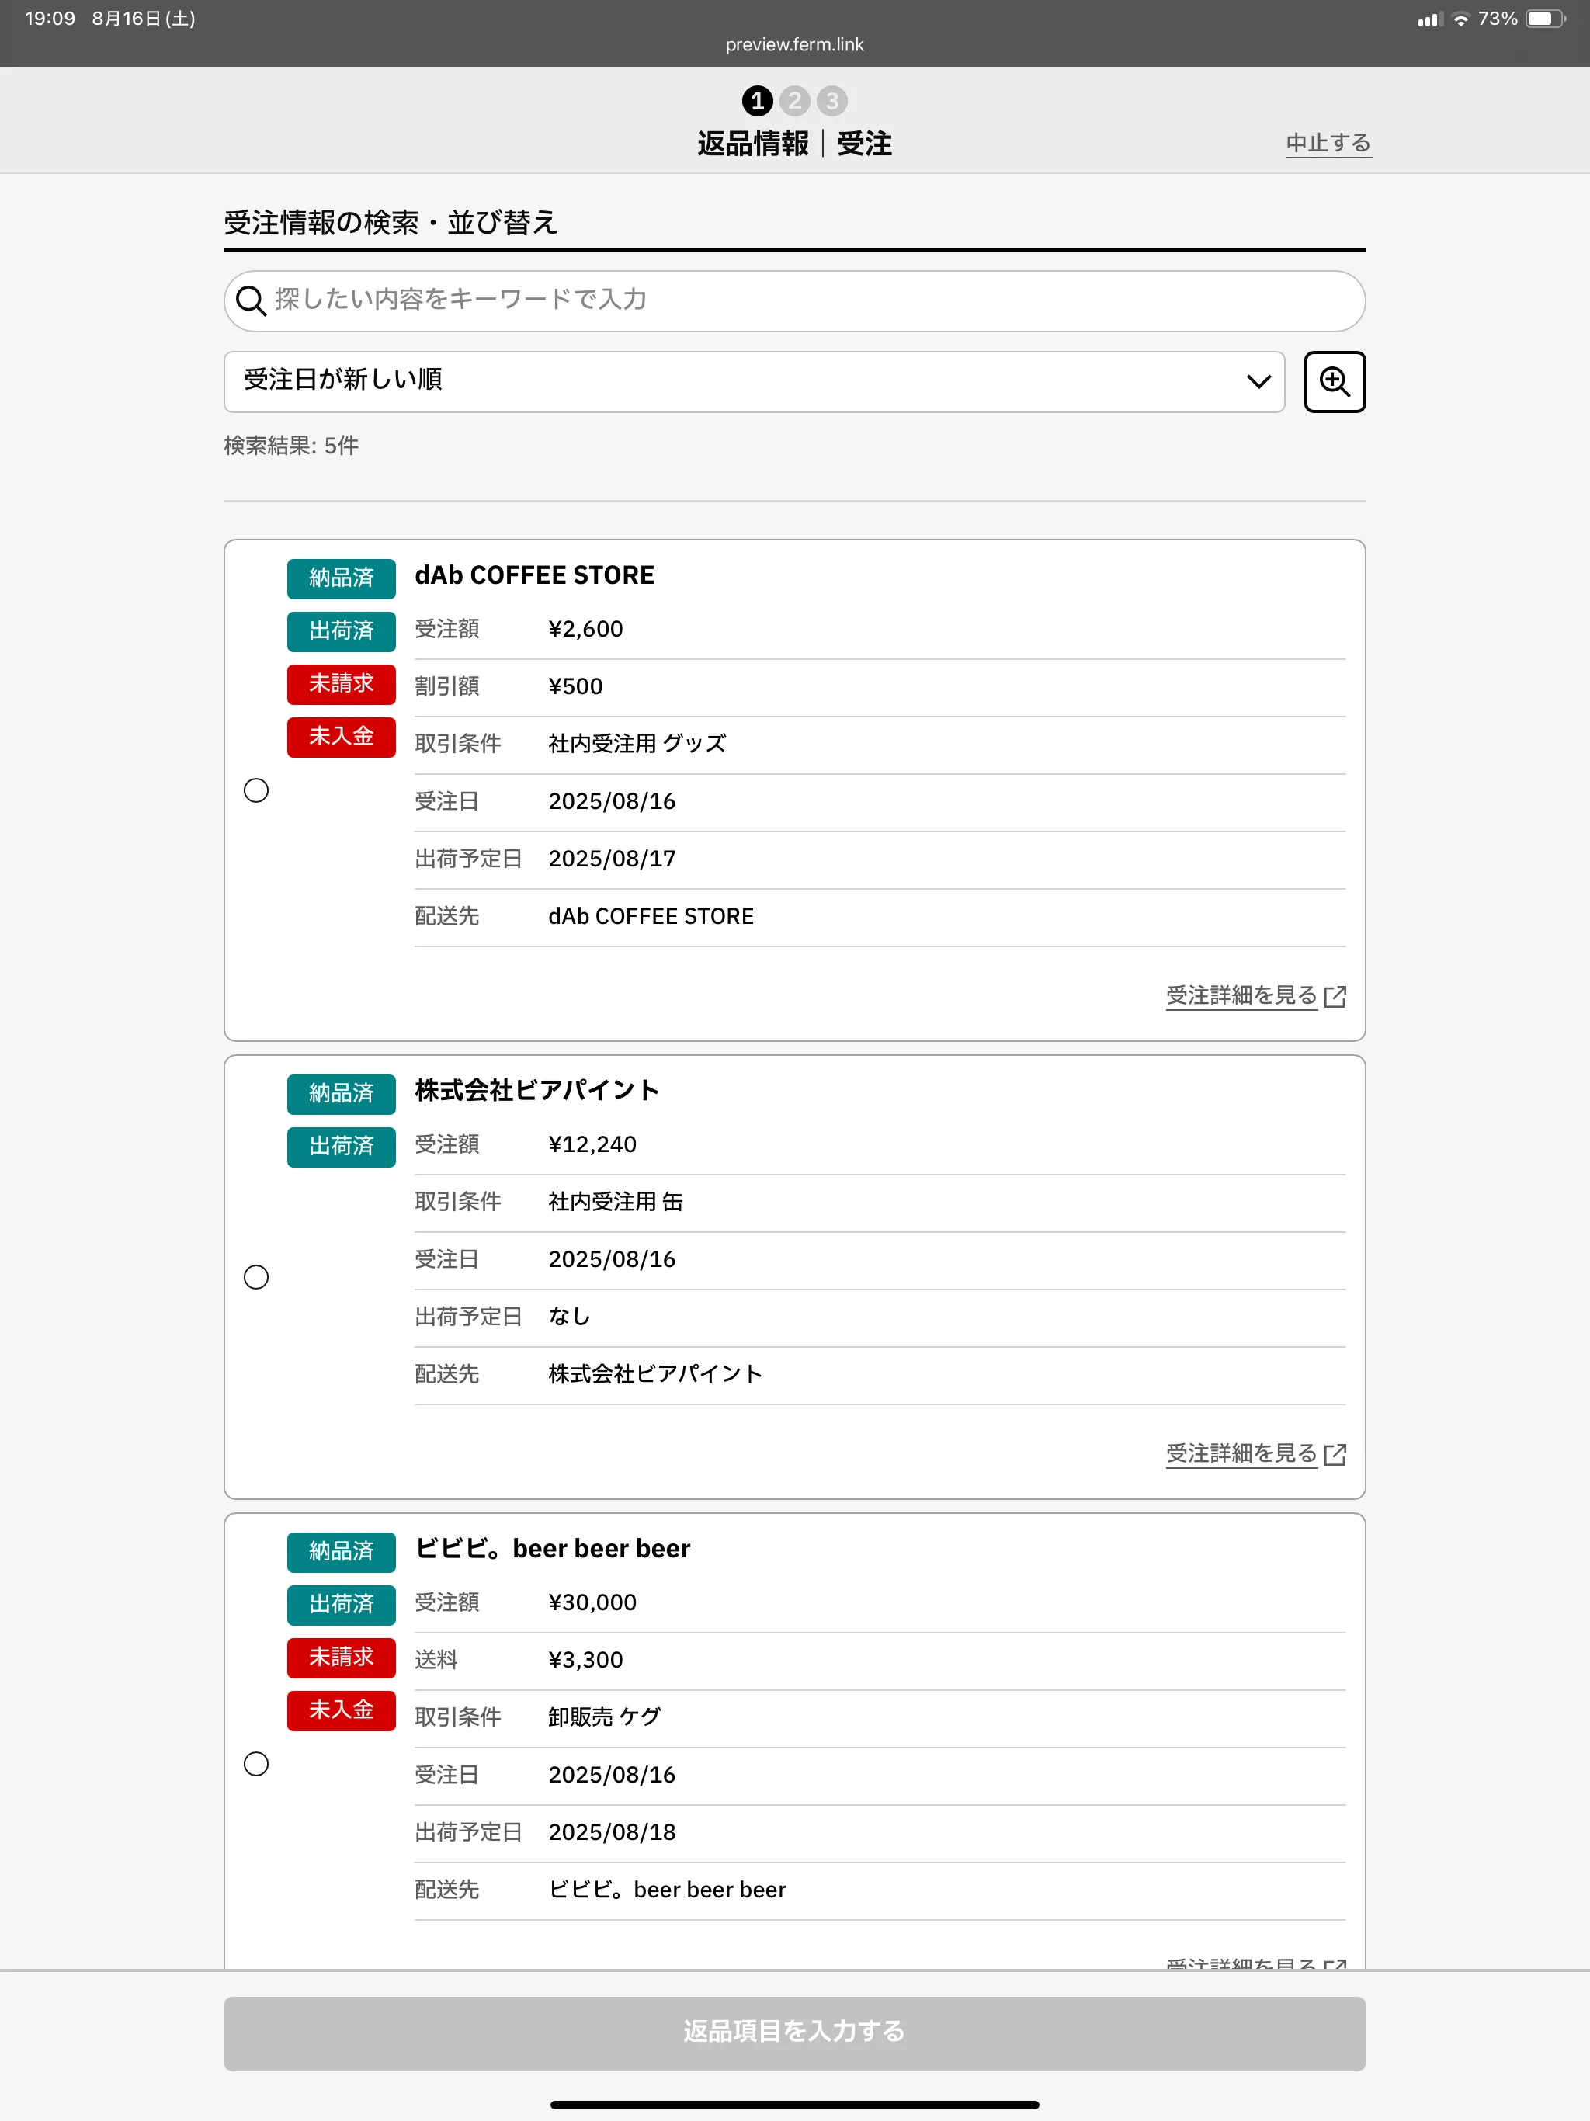
Task: Open the 受注日が新しい順 sort dropdown
Action: (729, 382)
